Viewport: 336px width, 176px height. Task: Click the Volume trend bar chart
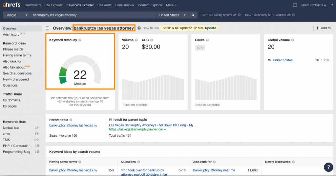click(x=153, y=87)
